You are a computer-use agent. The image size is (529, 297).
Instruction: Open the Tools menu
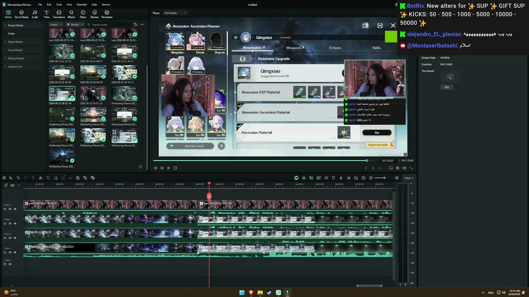click(x=59, y=5)
